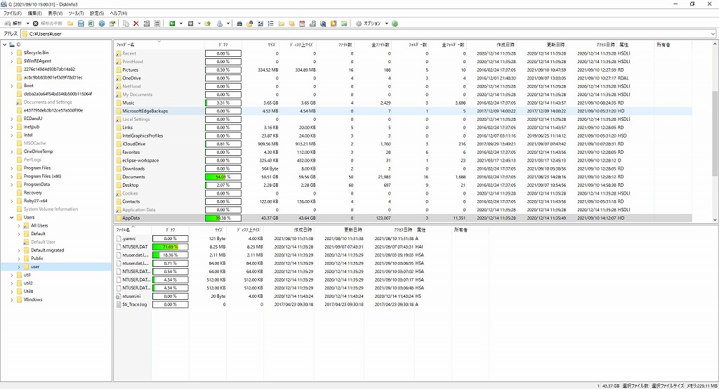
Task: Open the ヘルプ(H) menu
Action: tap(119, 13)
